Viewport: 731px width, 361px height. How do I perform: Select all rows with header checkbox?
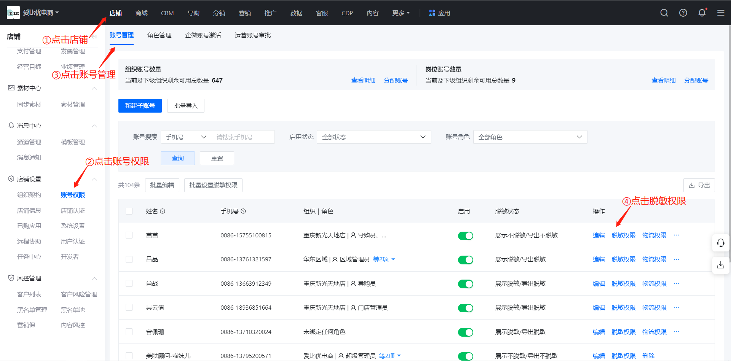point(129,211)
